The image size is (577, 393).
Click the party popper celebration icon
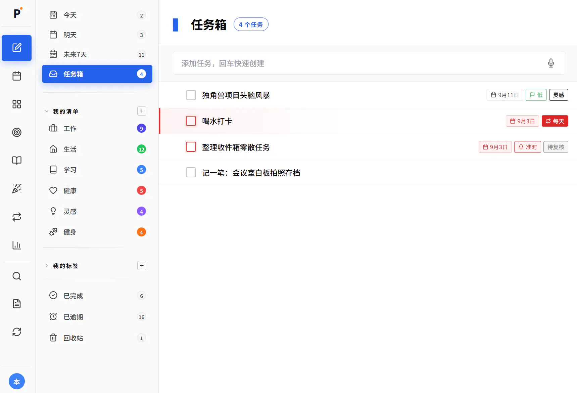click(x=16, y=189)
